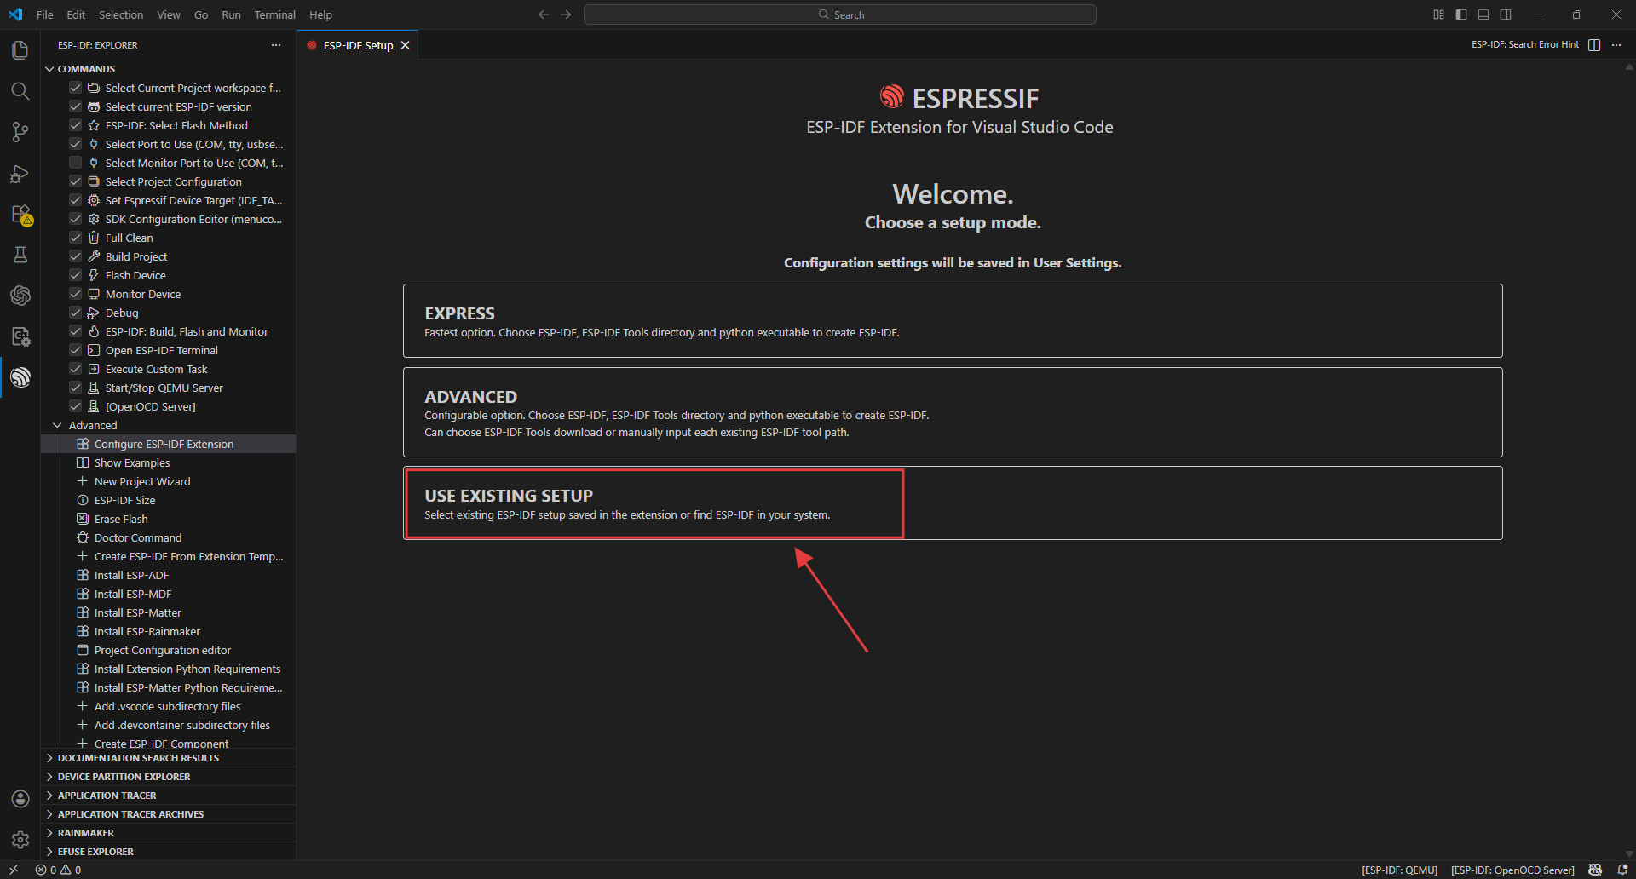Toggle checkbox for Open ESP-IDF Terminal
This screenshot has width=1636, height=879.
pyautogui.click(x=75, y=350)
